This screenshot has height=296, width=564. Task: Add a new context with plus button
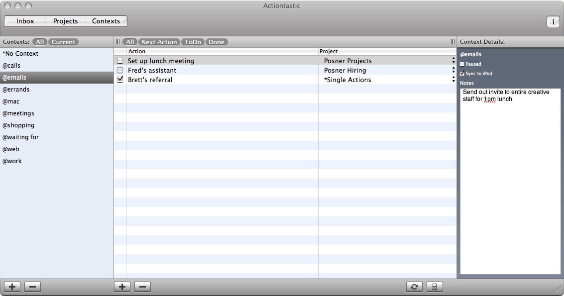point(12,287)
